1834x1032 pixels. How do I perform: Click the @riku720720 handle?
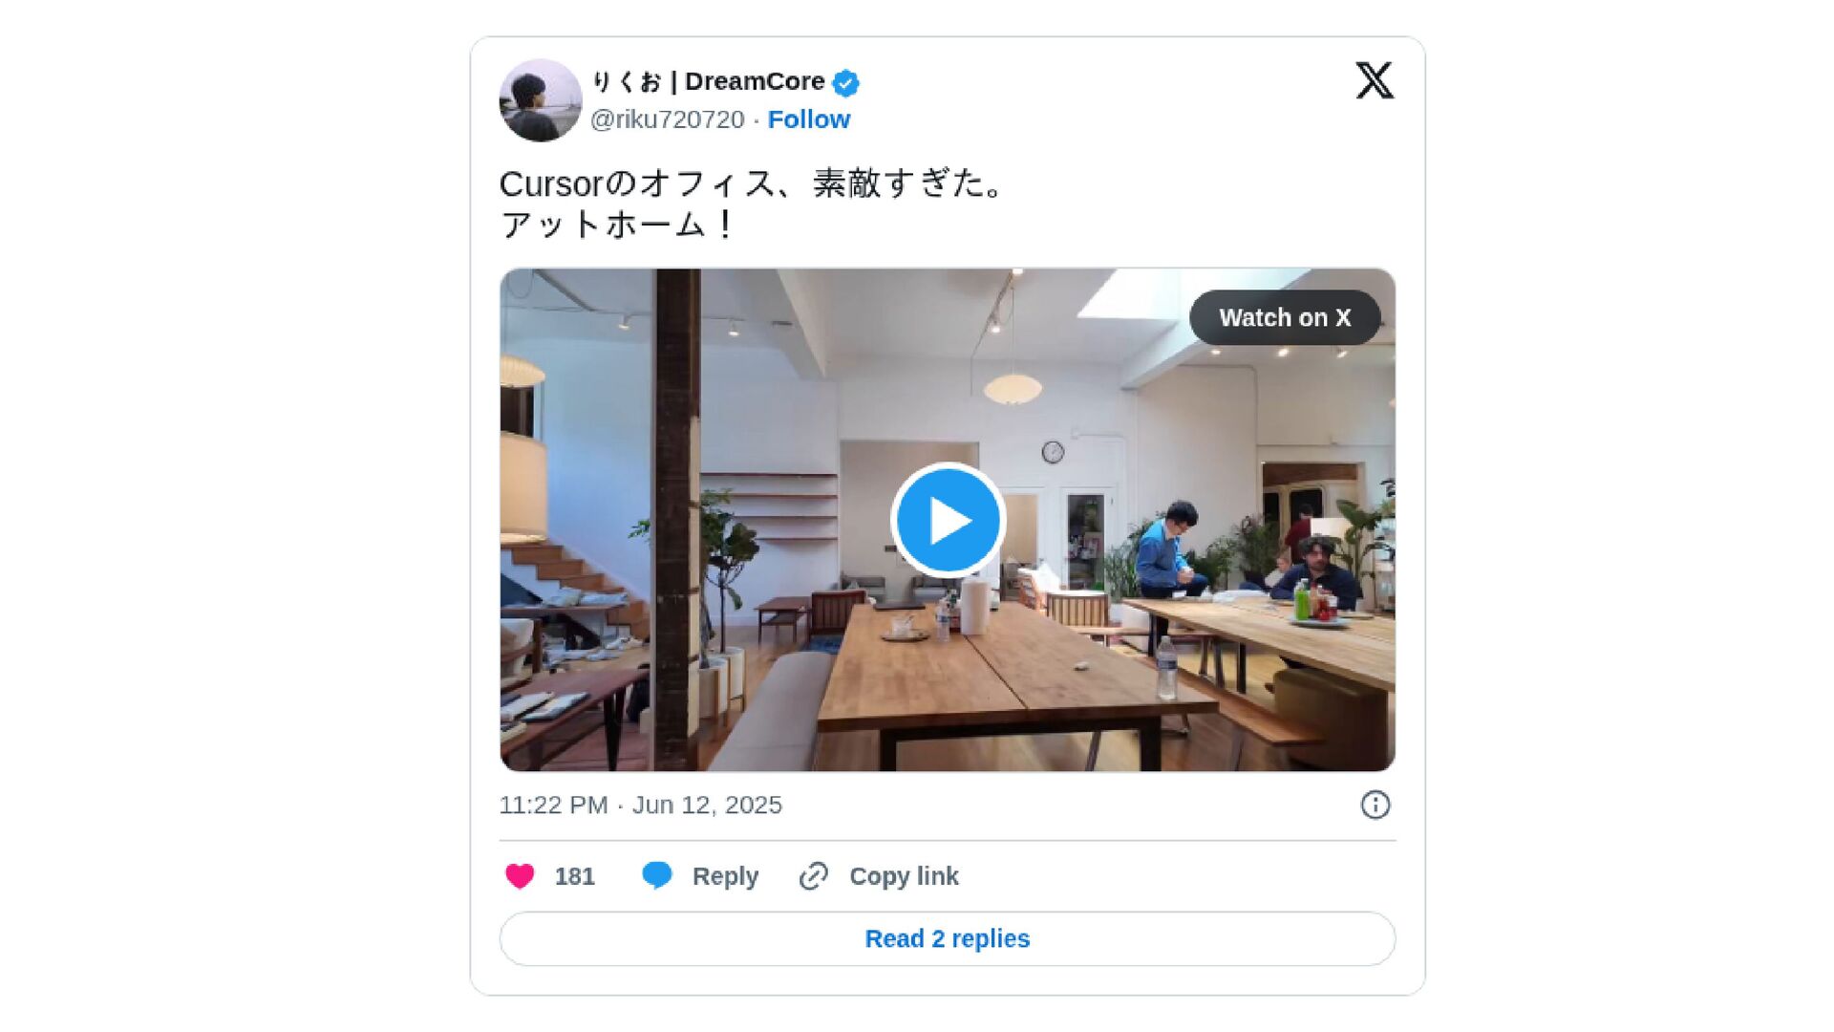(667, 119)
